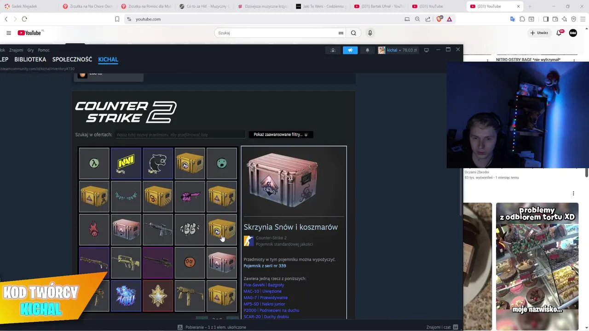Open MP5-SD | Nekro junior link
This screenshot has width=589, height=331.
click(264, 304)
